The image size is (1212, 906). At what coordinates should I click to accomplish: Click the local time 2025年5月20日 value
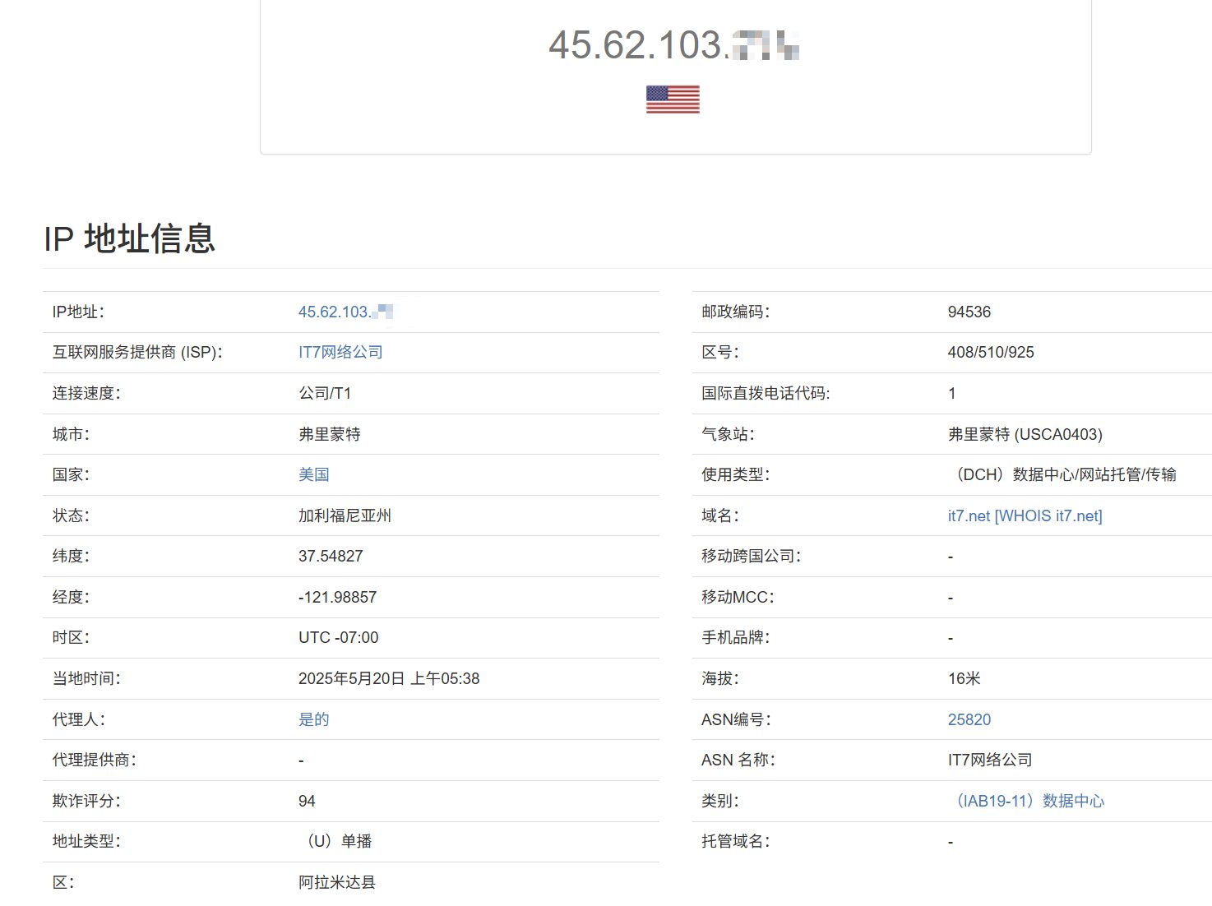[x=388, y=679]
